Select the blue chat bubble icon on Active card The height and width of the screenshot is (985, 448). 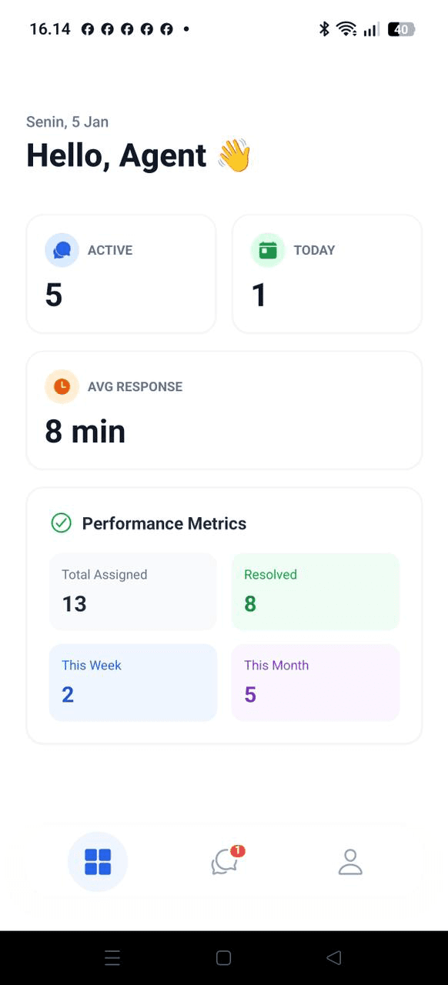(62, 249)
